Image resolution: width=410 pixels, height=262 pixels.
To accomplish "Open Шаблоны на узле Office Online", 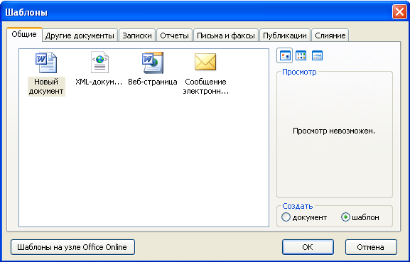I will 72,247.
